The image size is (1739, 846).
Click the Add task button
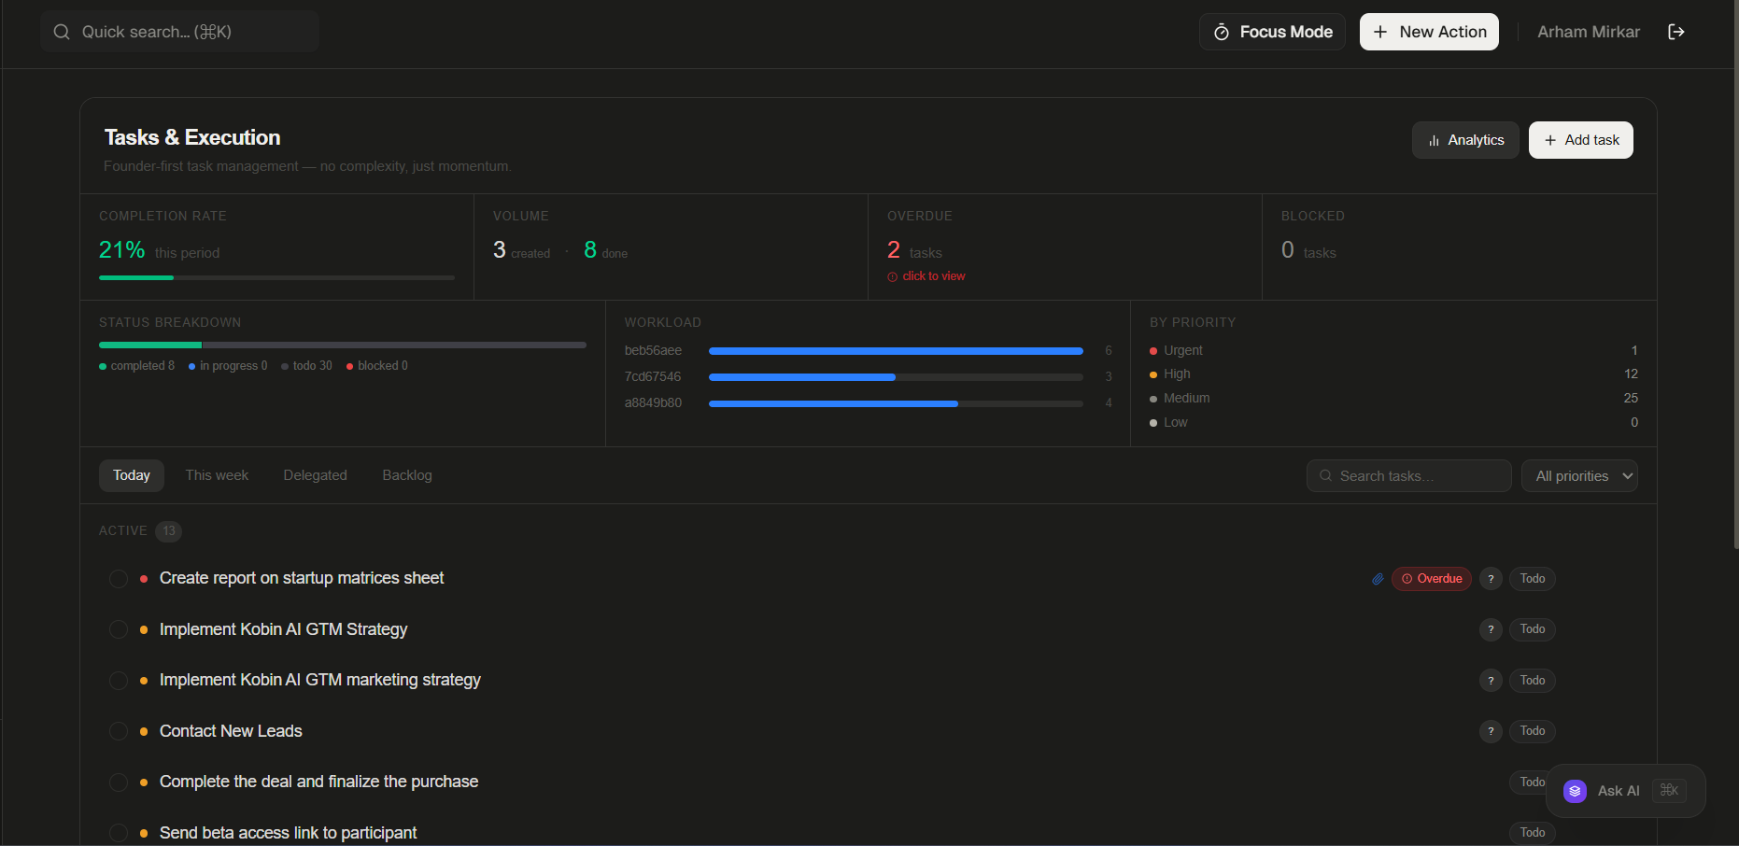pyautogui.click(x=1581, y=140)
